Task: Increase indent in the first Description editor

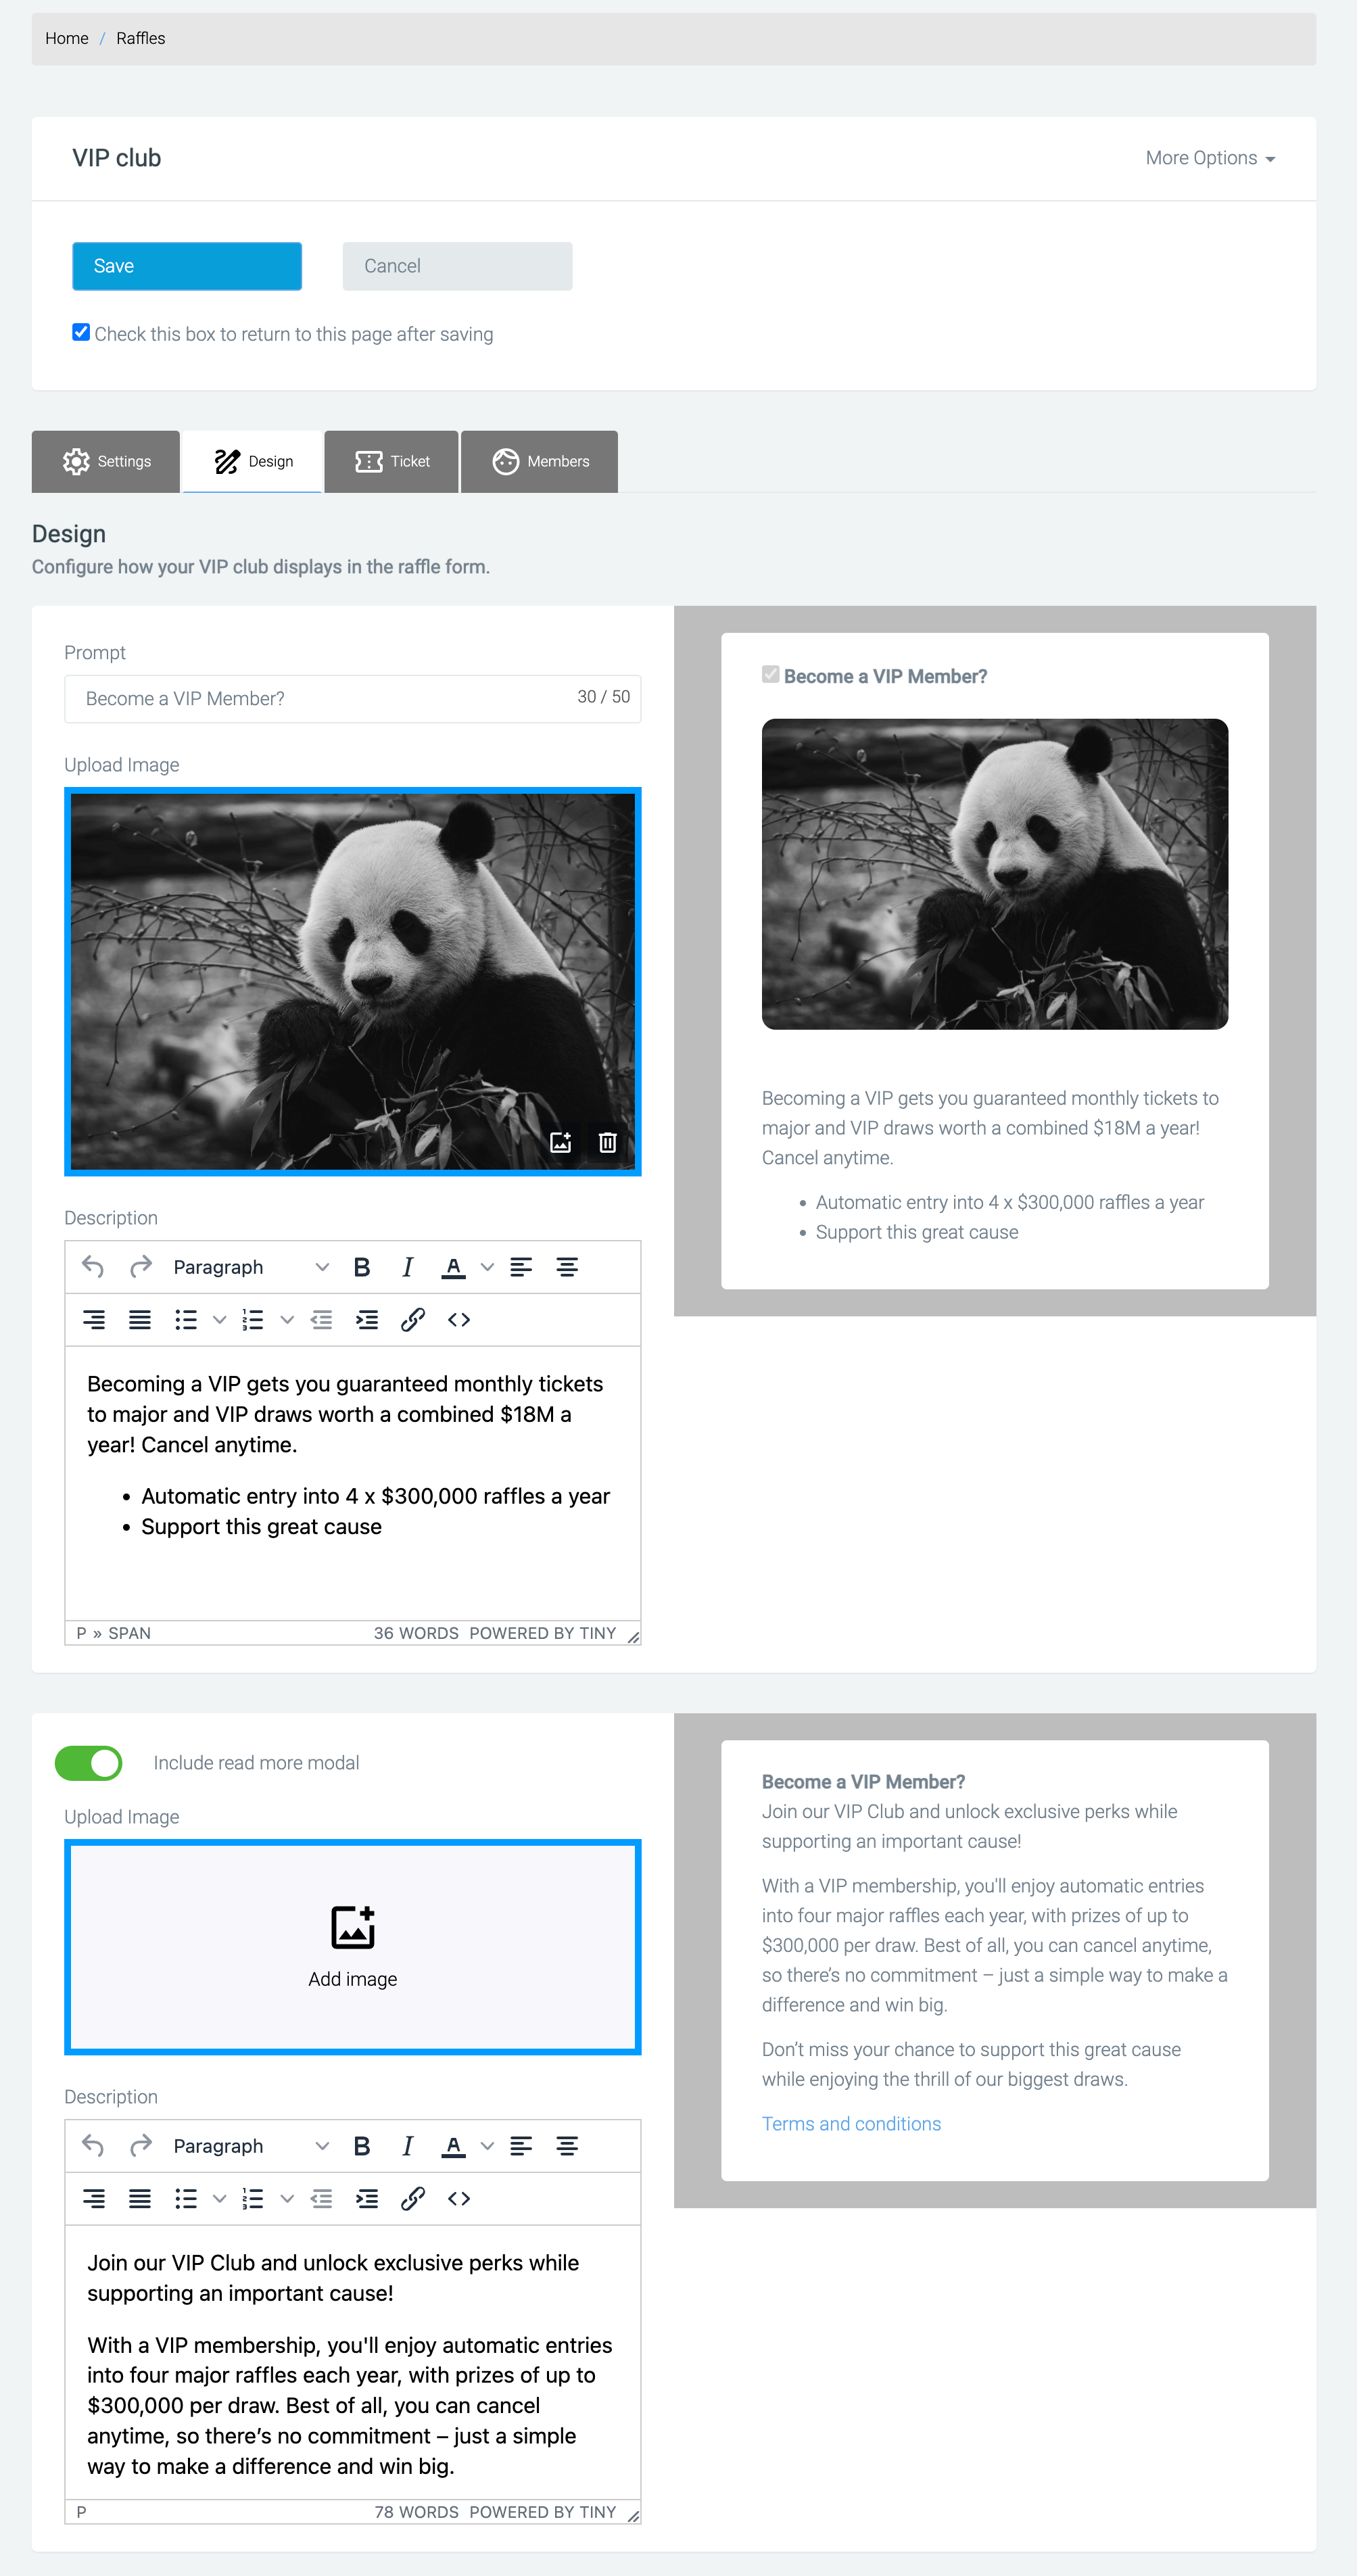Action: [x=367, y=1320]
